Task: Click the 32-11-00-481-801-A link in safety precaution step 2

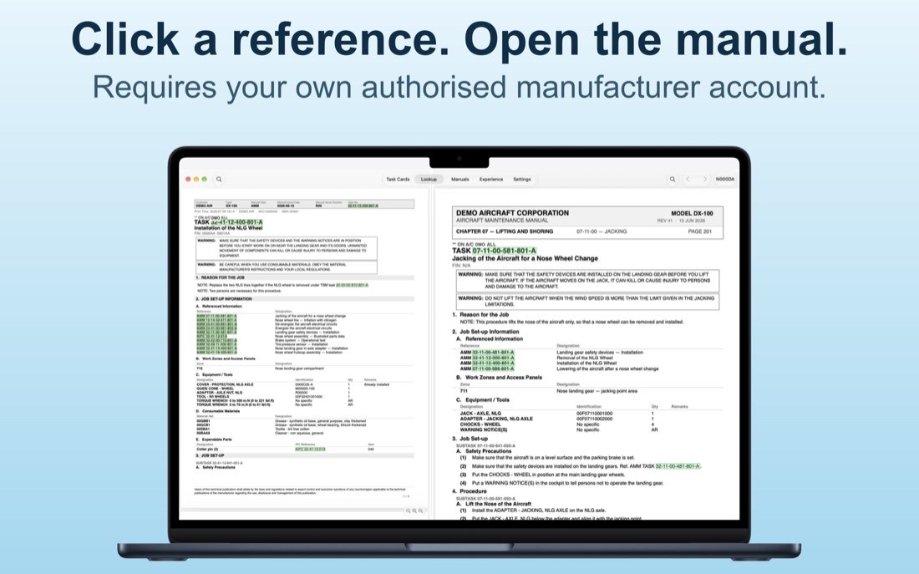Action: pyautogui.click(x=678, y=466)
